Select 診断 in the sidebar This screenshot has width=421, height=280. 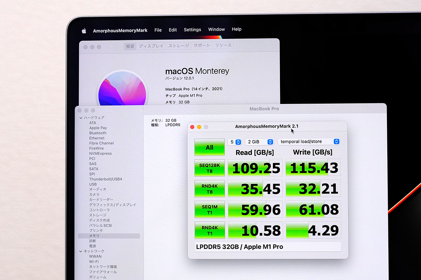[92, 241]
